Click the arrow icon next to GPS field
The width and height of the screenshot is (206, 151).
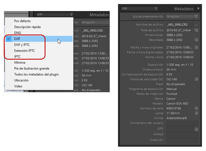pyautogui.click(x=196, y=129)
